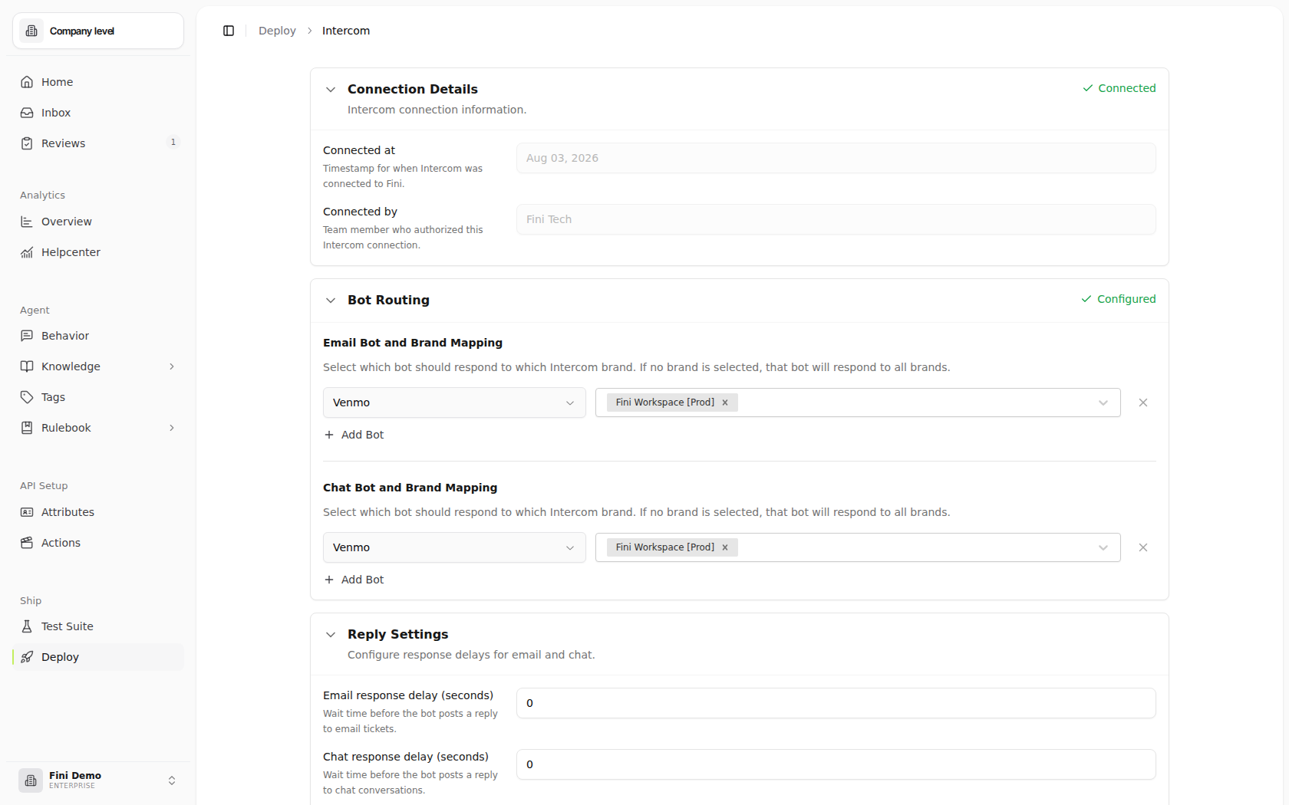
Task: Open Analytics Overview
Action: click(98, 222)
